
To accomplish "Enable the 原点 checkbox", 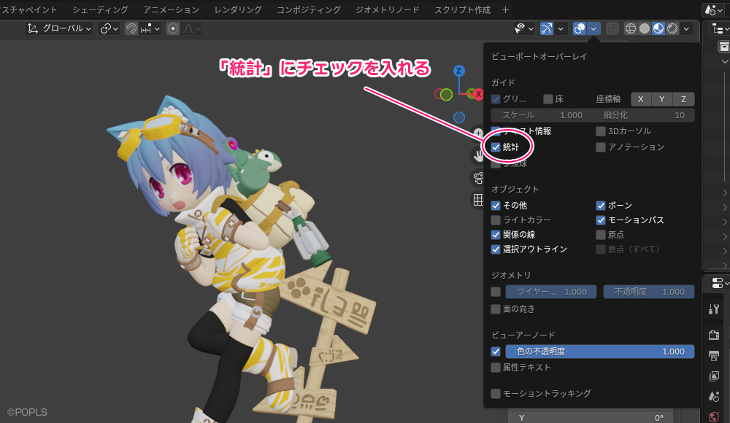I will 601,235.
